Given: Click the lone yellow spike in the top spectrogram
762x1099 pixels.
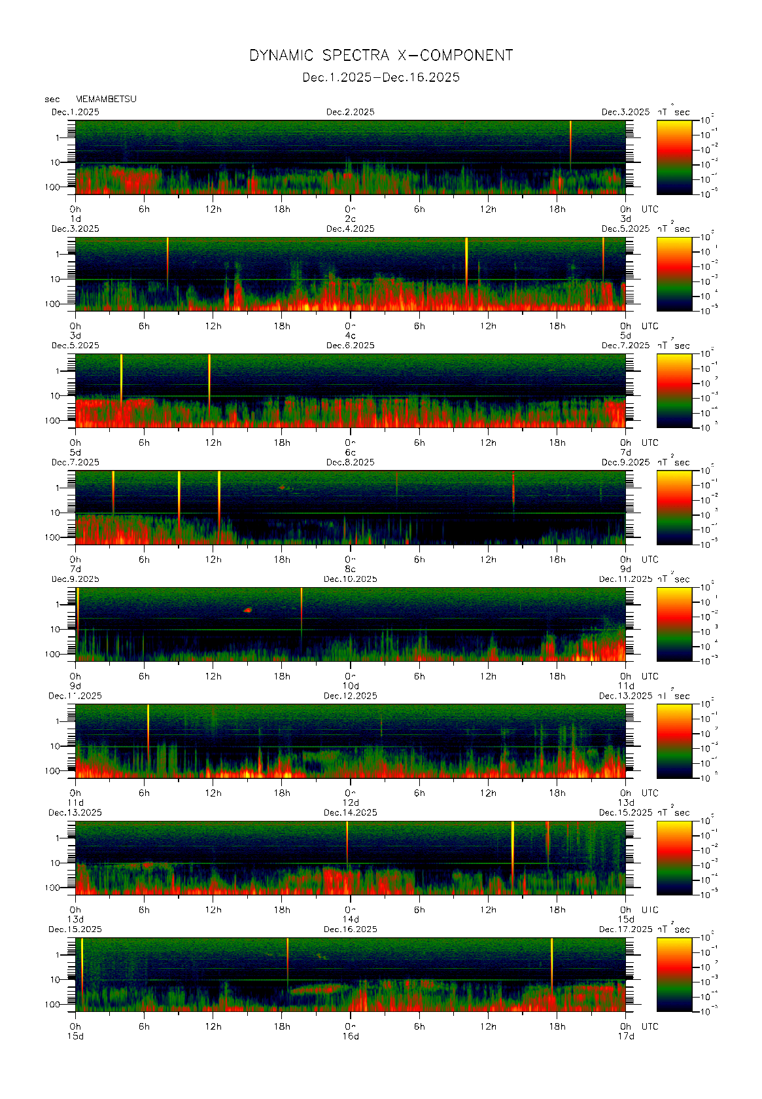Looking at the screenshot, I should tap(570, 137).
